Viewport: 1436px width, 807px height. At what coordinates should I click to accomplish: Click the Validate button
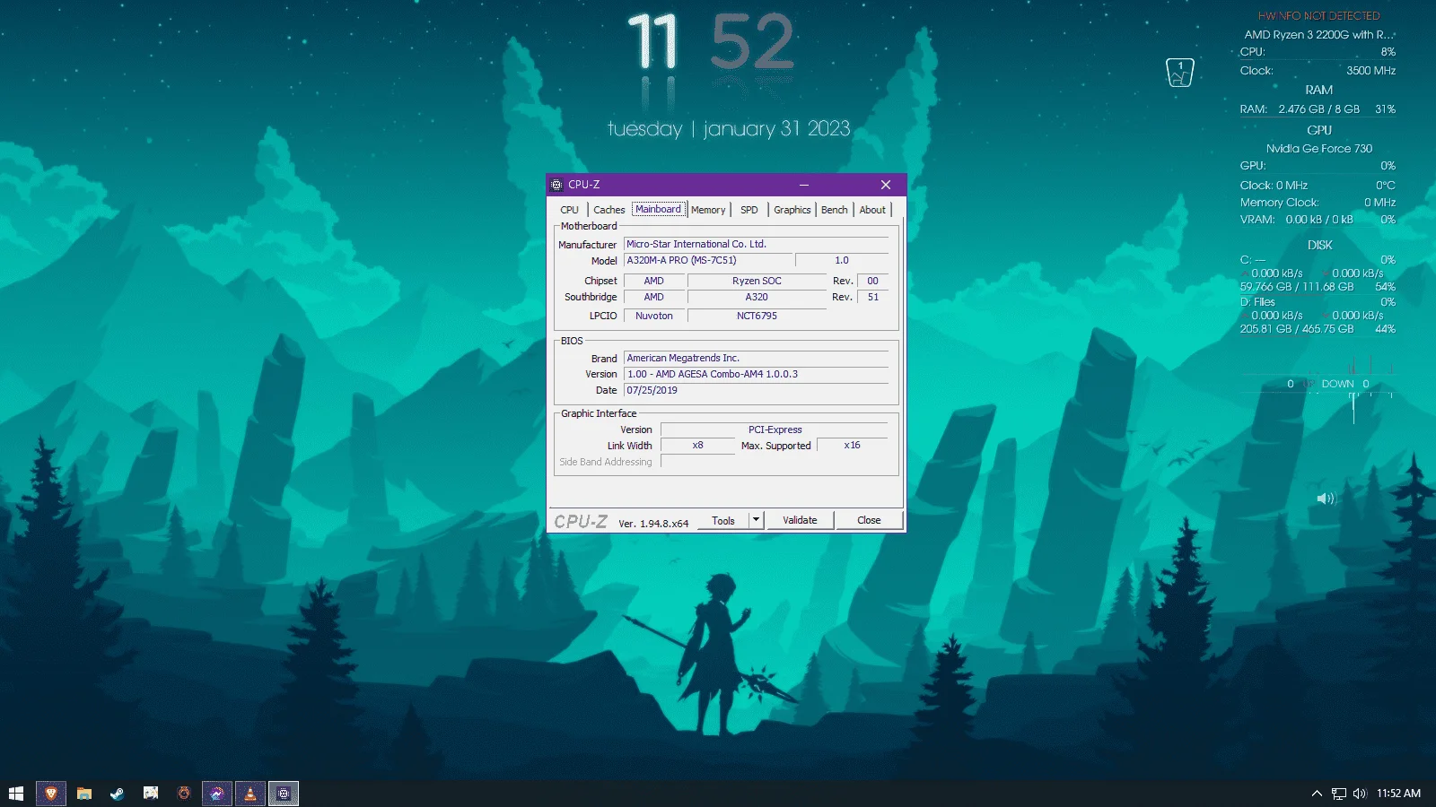(x=800, y=520)
